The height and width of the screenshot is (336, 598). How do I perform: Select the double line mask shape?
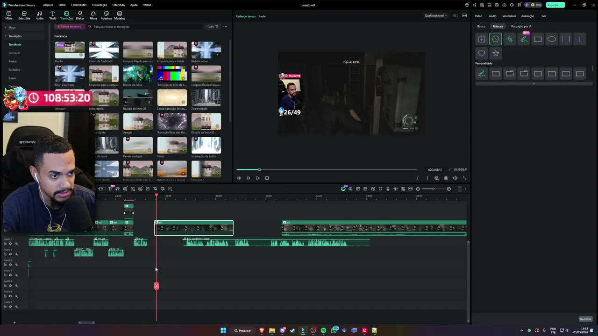[x=566, y=39]
